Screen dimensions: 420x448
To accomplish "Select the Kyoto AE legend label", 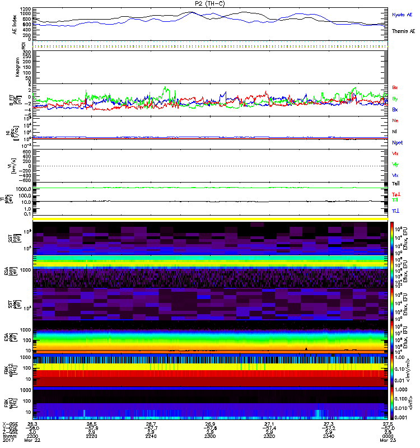I will tap(402, 15).
